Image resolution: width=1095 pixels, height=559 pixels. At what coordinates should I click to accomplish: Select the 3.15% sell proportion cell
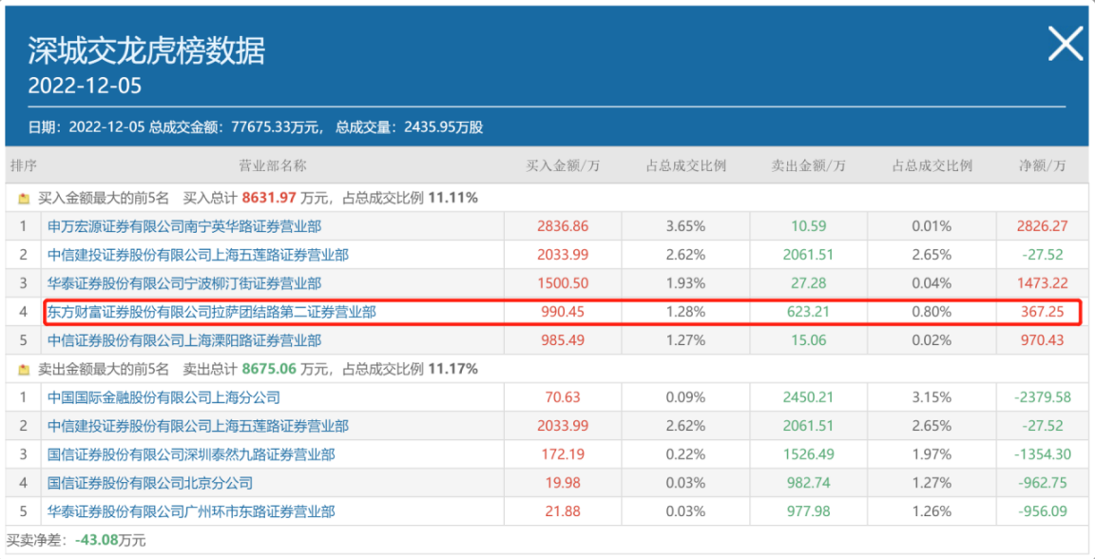click(x=932, y=397)
